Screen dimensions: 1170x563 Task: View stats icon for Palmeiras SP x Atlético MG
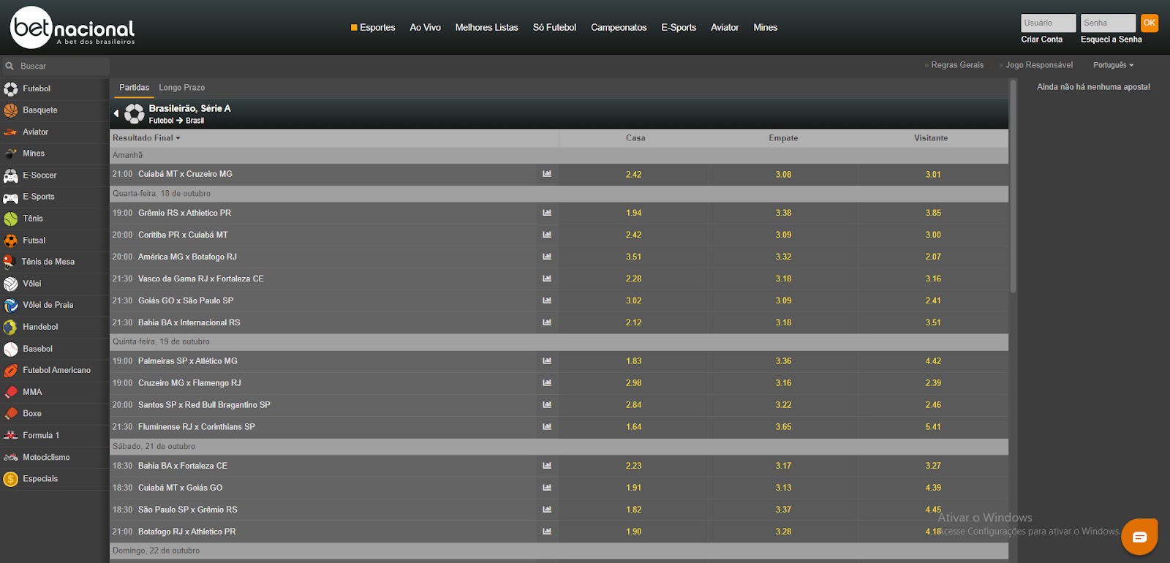(547, 361)
